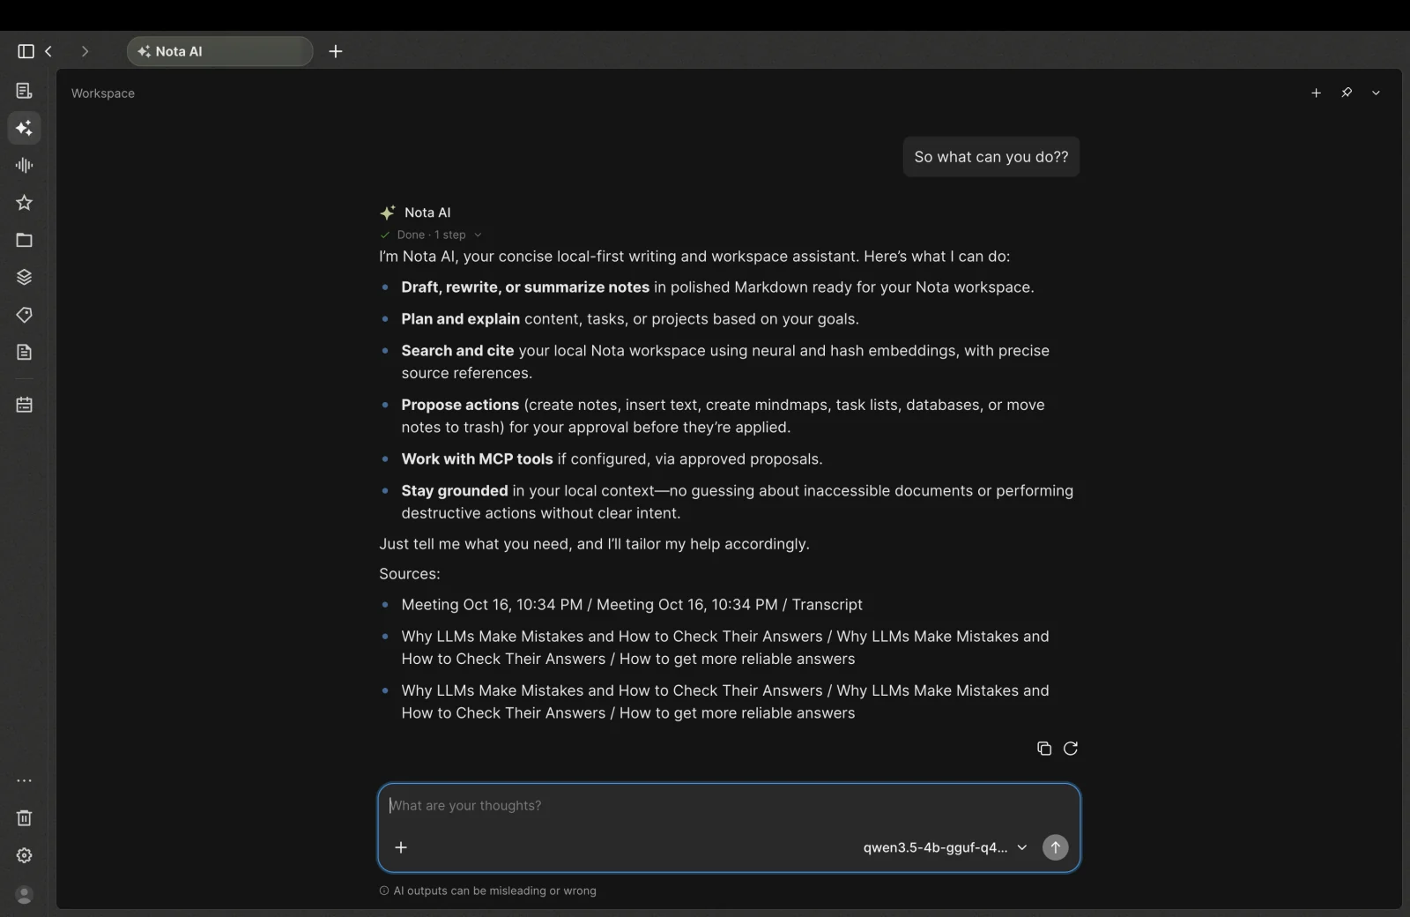Open the user profile avatar

pos(25,894)
